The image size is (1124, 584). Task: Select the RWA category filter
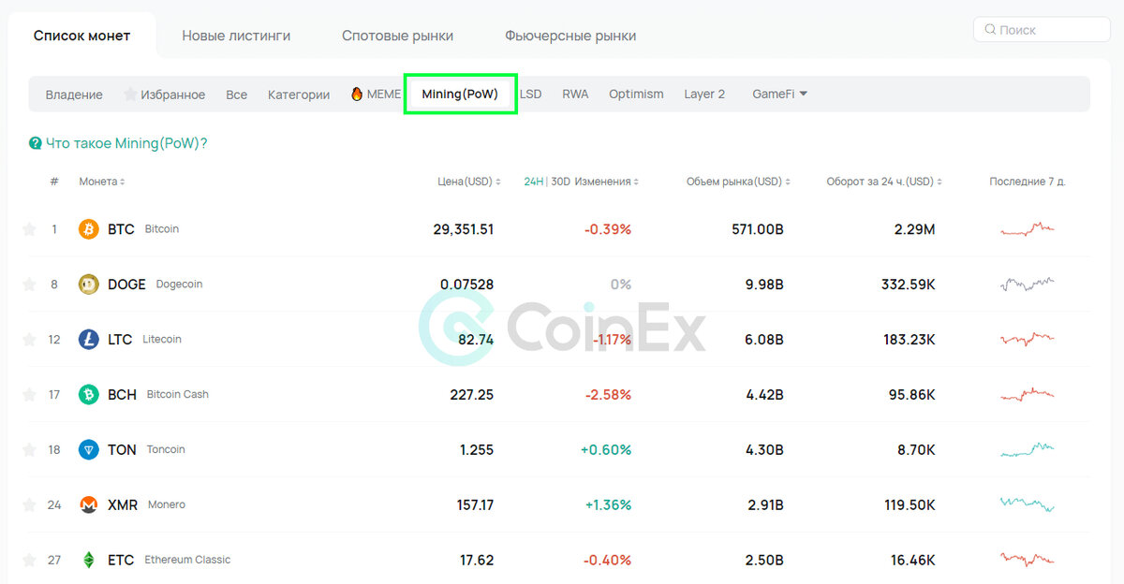tap(575, 95)
